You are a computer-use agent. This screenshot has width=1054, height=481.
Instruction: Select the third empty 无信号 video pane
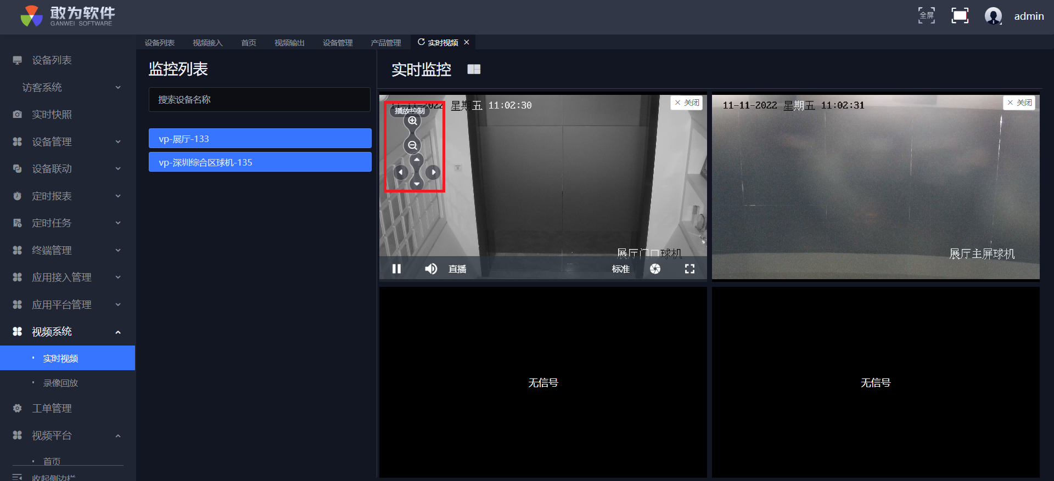pyautogui.click(x=543, y=382)
